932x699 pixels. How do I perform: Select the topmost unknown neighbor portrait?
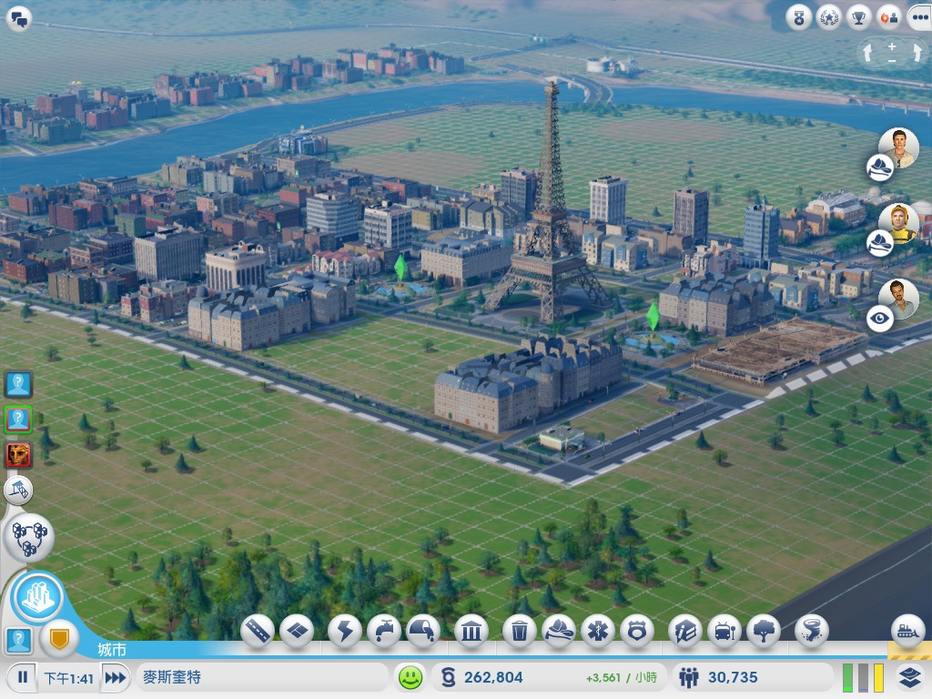[18, 384]
